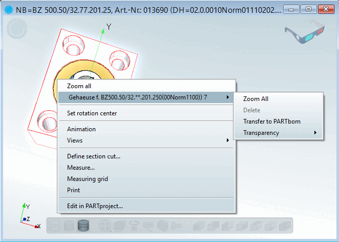339x242 pixels.
Task: Expand the Views submenu arrow
Action: point(228,140)
